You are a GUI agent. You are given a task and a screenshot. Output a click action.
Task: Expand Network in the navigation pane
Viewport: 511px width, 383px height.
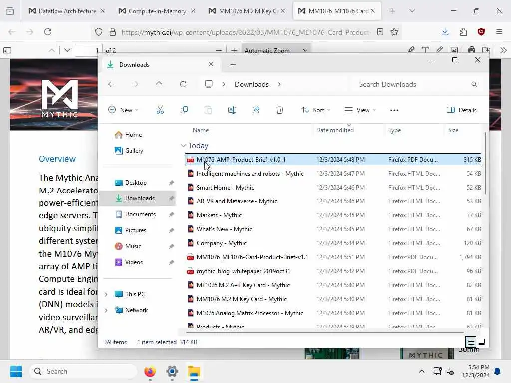click(x=106, y=310)
